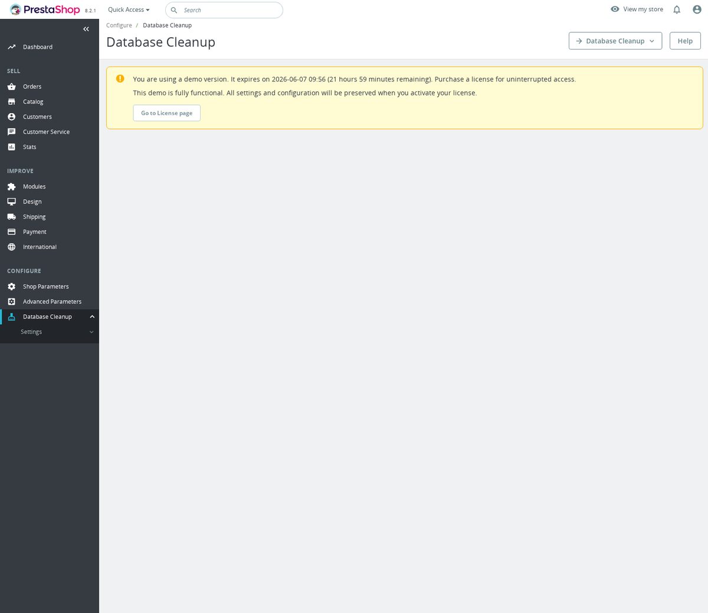Image resolution: width=708 pixels, height=613 pixels.
Task: Open notifications bell icon
Action: pos(677,9)
